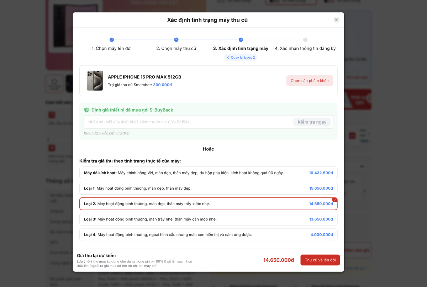Click the 13.650.000đ price value
The image size is (427, 287).
click(x=321, y=219)
